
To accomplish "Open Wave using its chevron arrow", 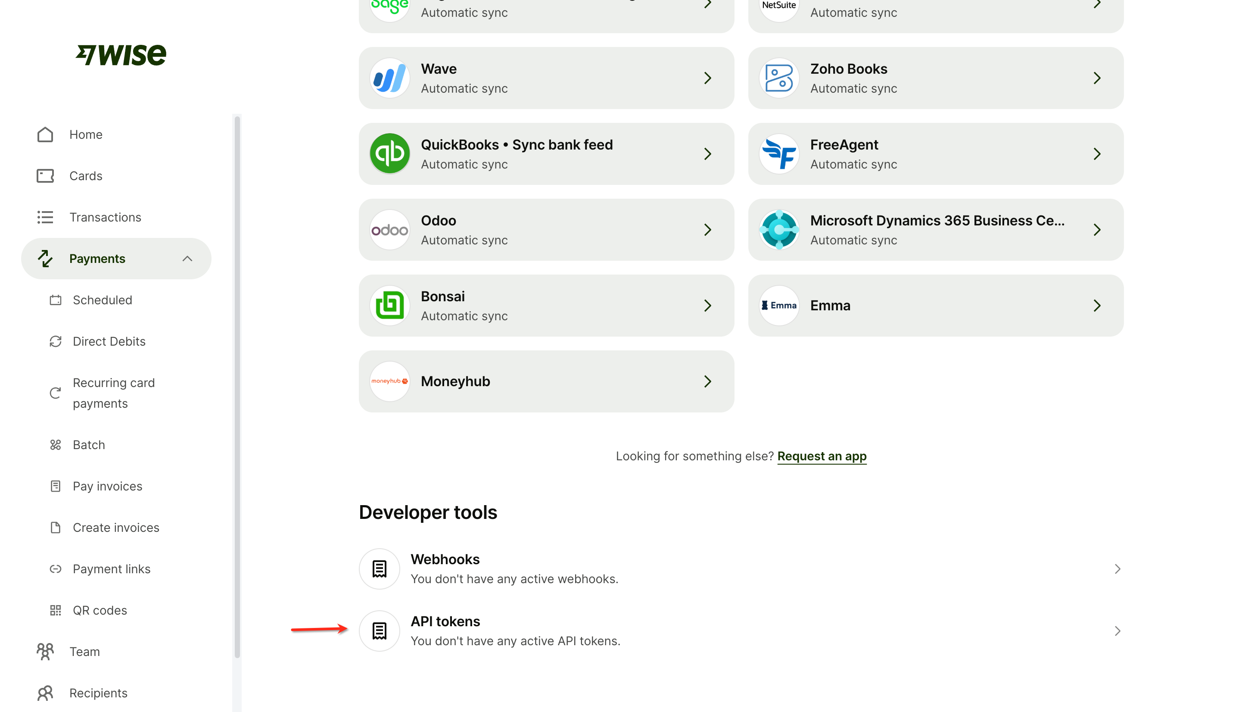I will tap(707, 78).
